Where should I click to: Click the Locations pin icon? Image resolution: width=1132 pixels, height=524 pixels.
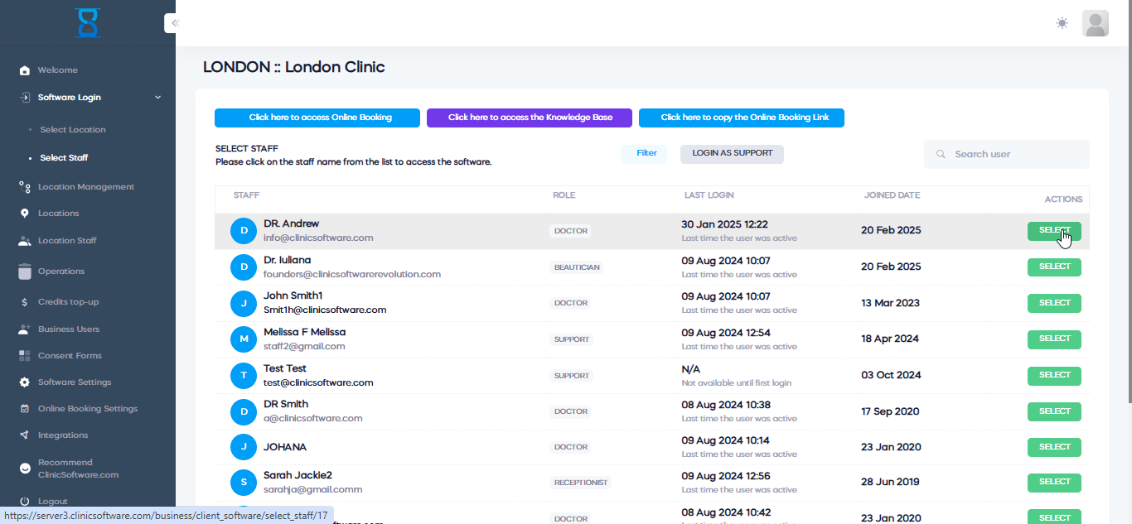25,214
